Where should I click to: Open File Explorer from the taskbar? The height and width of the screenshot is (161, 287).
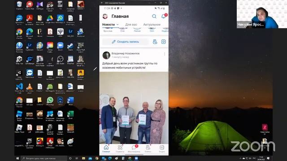83,158
